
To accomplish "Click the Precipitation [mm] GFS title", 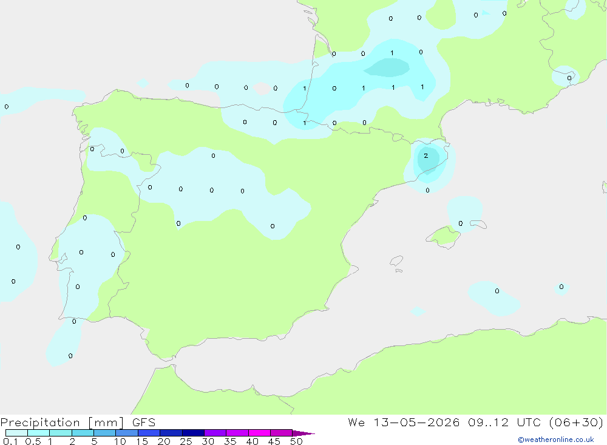I will (x=78, y=422).
